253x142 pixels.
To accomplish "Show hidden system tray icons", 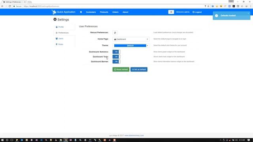I will (x=221, y=140).
